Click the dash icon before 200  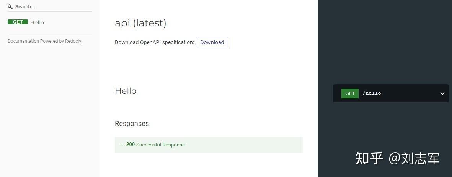(x=122, y=145)
